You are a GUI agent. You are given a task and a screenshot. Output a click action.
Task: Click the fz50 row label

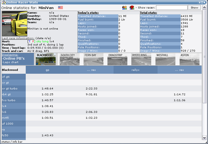click(5, 135)
